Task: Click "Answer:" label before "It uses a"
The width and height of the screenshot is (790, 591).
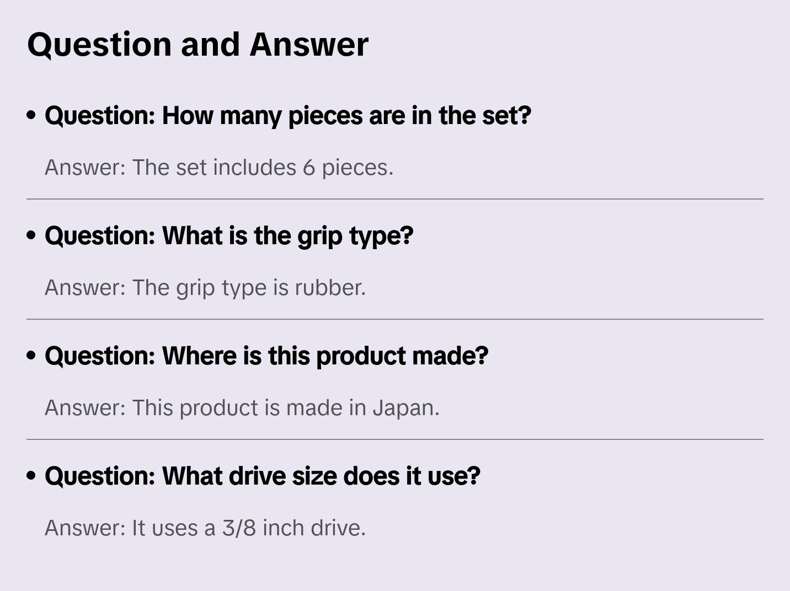Action: pyautogui.click(x=85, y=528)
